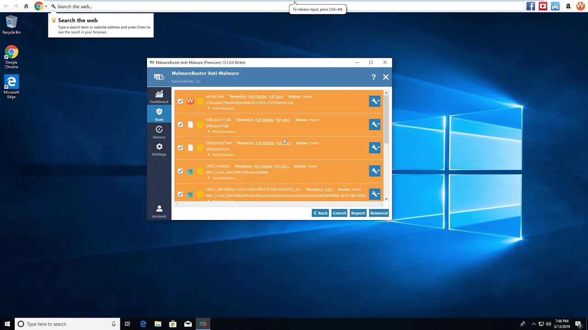Click the Chrome browser icon in WebBar
This screenshot has height=330, width=588.
click(39, 6)
